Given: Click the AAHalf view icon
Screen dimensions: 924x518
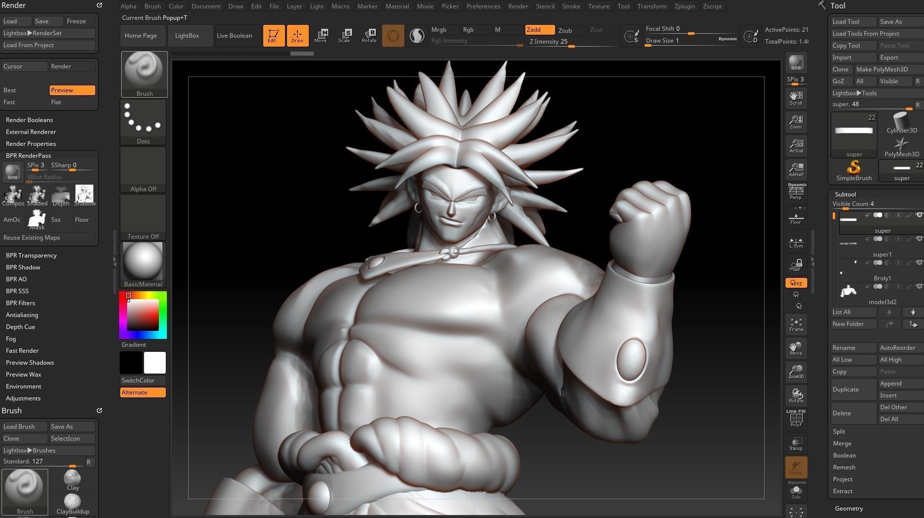Looking at the screenshot, I should (796, 170).
